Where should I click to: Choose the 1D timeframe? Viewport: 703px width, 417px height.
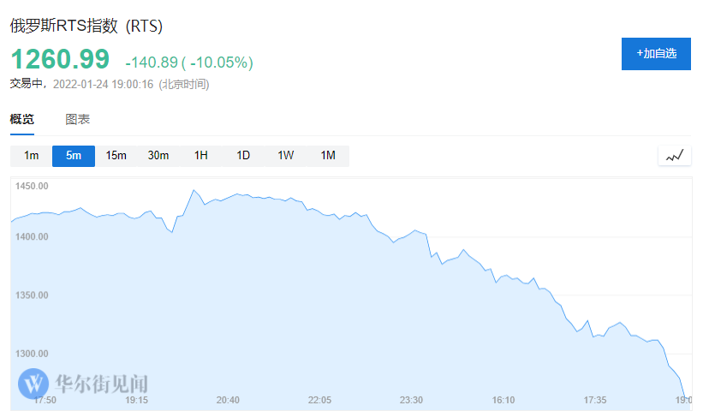(x=243, y=156)
